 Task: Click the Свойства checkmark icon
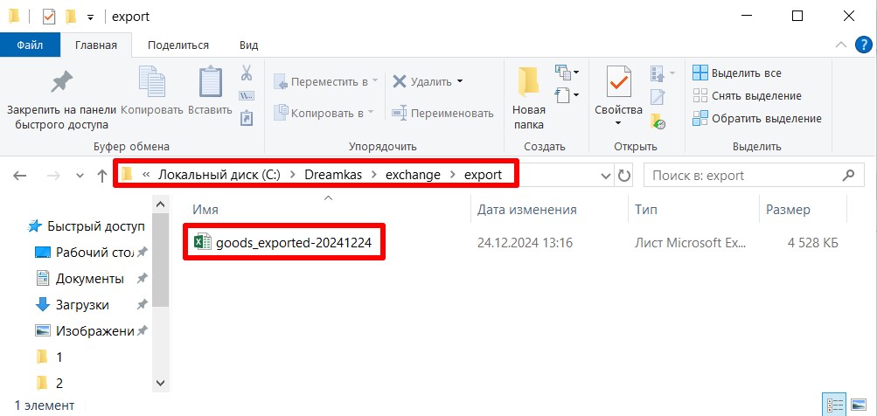point(619,82)
